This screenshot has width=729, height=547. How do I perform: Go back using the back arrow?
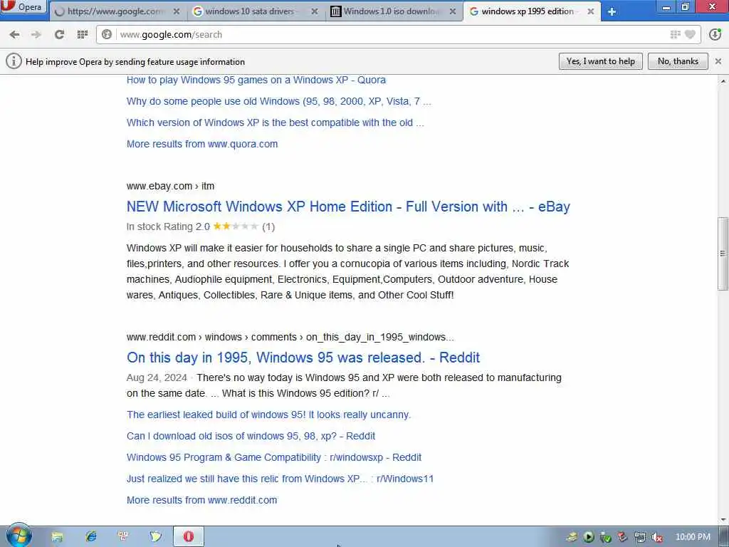(14, 34)
